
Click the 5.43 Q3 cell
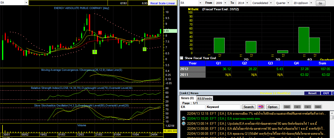coord(271,69)
